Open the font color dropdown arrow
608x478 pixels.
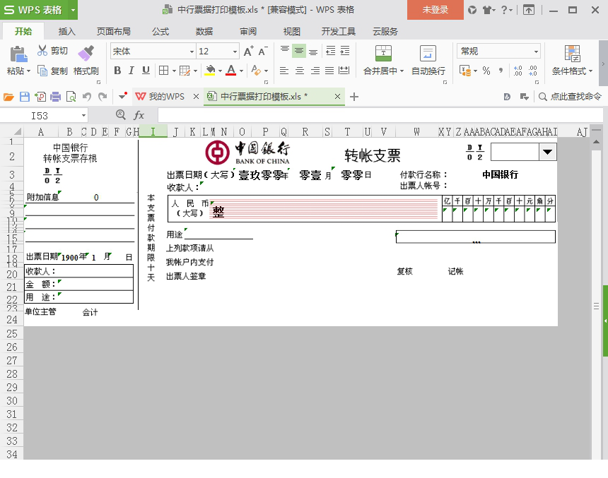pos(241,71)
